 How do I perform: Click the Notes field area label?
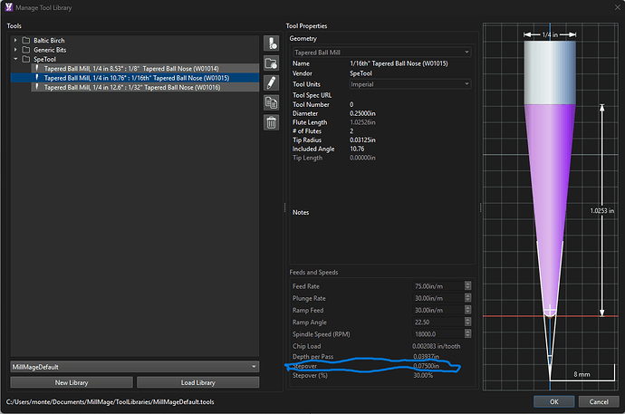[x=301, y=212]
